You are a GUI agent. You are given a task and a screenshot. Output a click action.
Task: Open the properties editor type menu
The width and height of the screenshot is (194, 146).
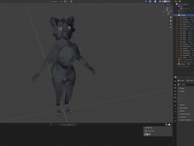click(176, 77)
